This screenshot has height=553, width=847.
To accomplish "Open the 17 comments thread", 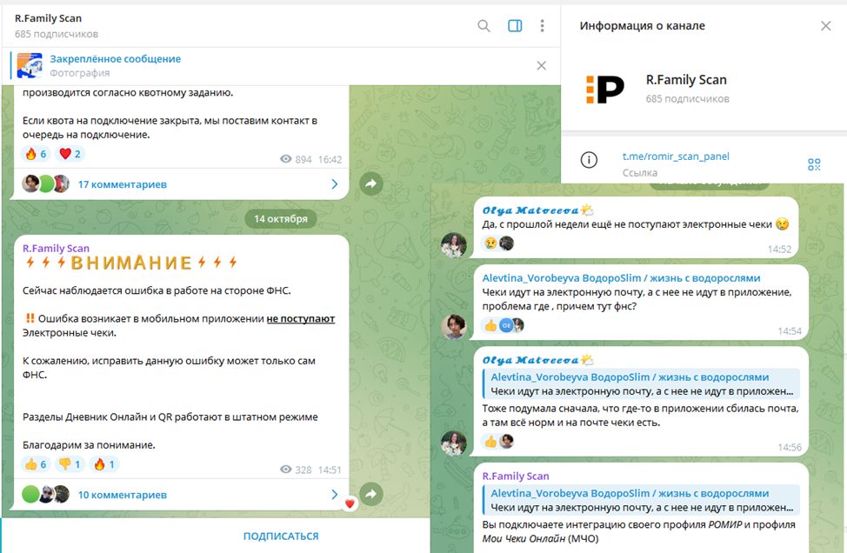I will coord(122,184).
